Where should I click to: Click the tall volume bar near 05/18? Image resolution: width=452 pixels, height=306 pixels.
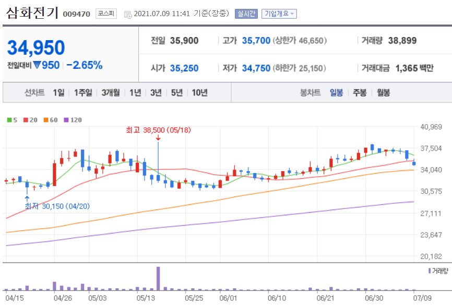click(158, 278)
